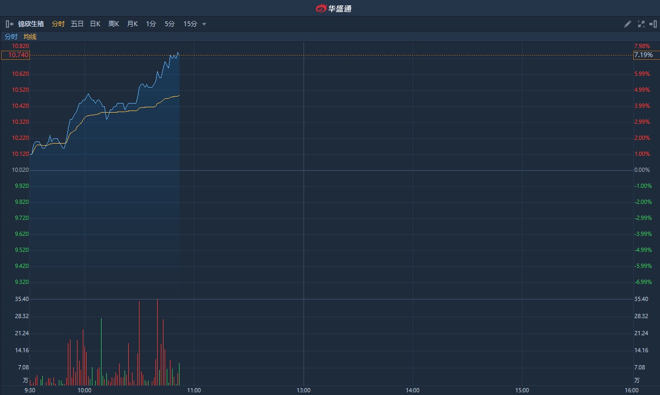Select the 周K weekly chart tab
The image size is (660, 395).
tap(113, 24)
